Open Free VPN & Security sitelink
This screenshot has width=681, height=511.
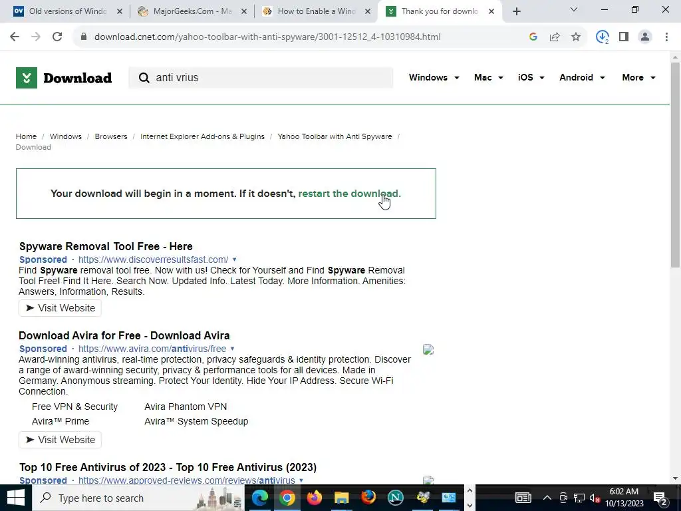pyautogui.click(x=74, y=407)
